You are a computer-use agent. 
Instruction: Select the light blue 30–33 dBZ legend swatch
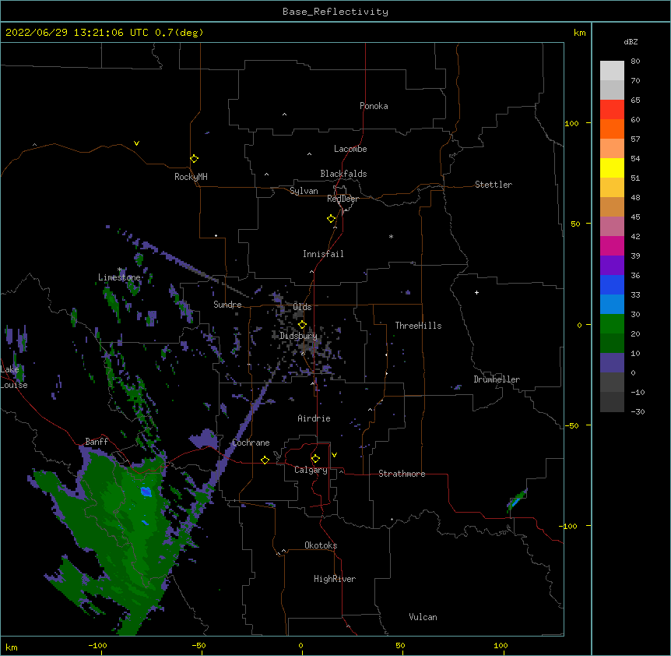coord(612,305)
